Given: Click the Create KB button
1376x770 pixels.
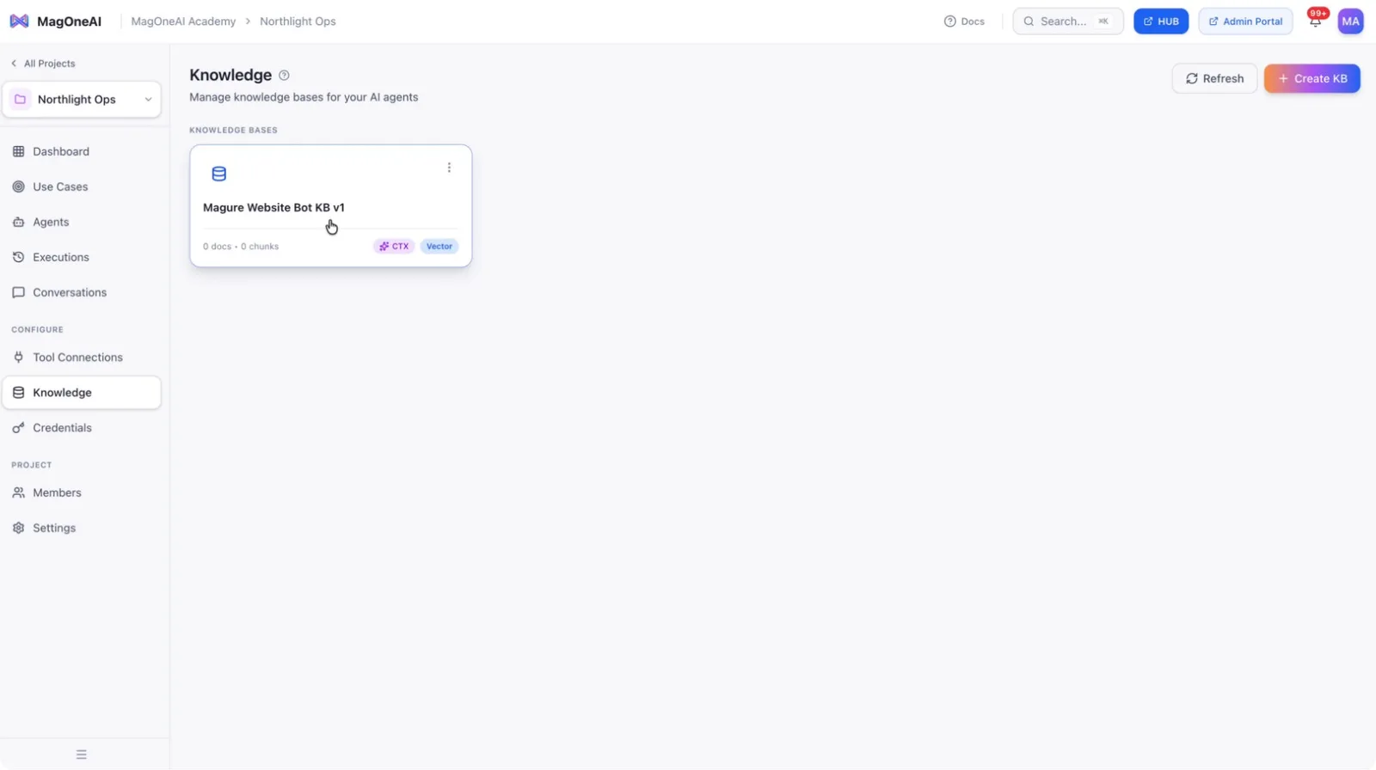Looking at the screenshot, I should (x=1311, y=78).
